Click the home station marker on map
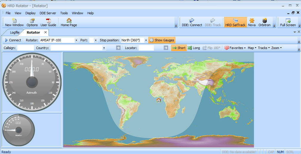Image resolution: width=301 pixels, height=154 pixels. (x=159, y=100)
